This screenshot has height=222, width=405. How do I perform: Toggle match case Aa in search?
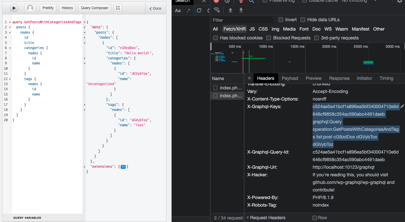(x=178, y=11)
